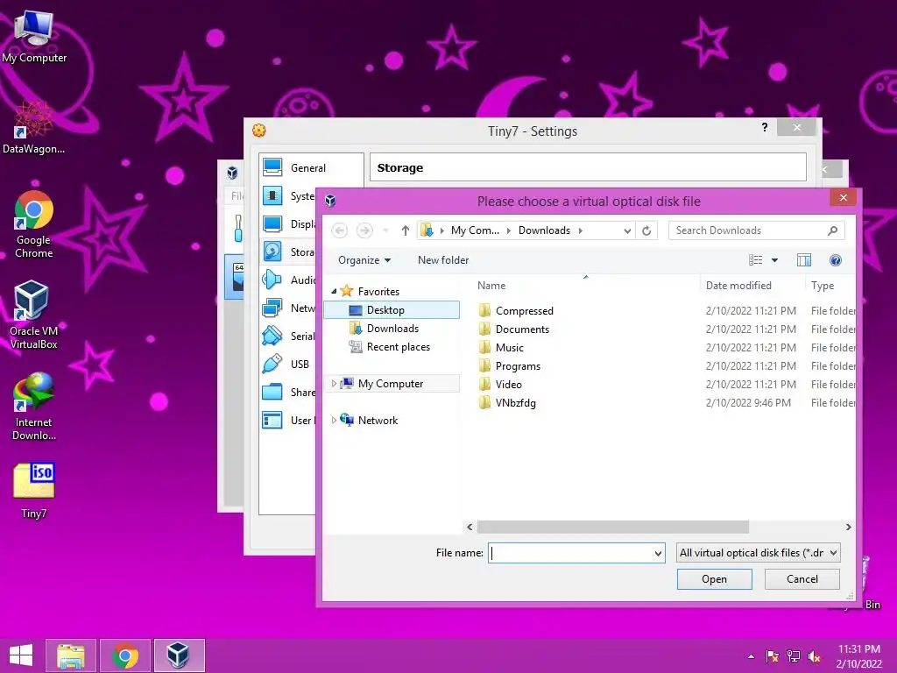Open Internet Download Manager desktop shortcut
Screen dimensions: 897x673
click(x=34, y=406)
